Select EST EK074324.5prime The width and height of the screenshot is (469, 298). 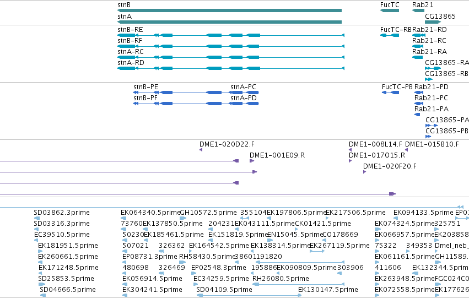tap(405, 224)
